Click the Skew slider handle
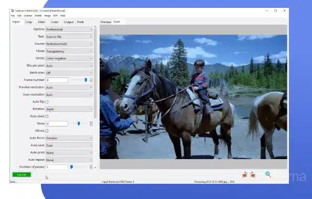Screen dimensions: 312x199 click(x=79, y=123)
